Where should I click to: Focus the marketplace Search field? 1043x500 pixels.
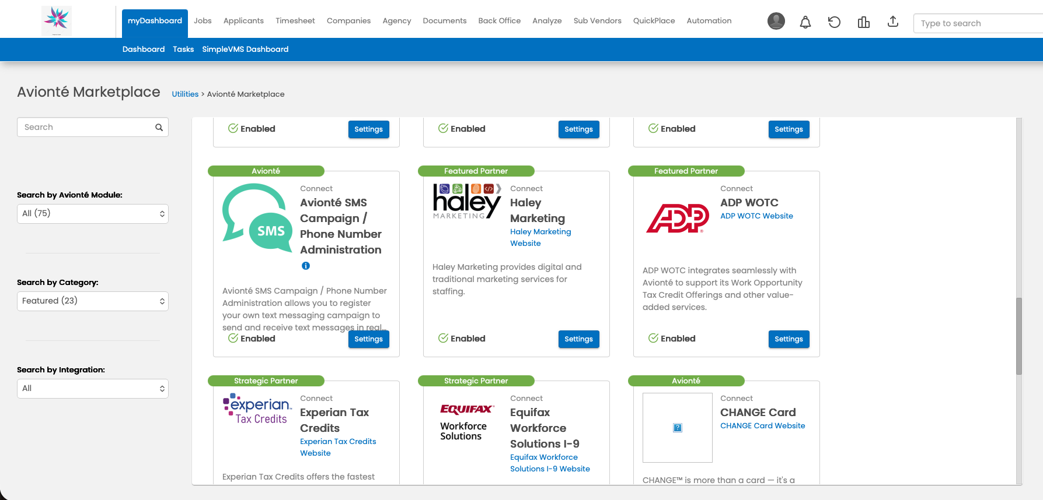pos(93,127)
